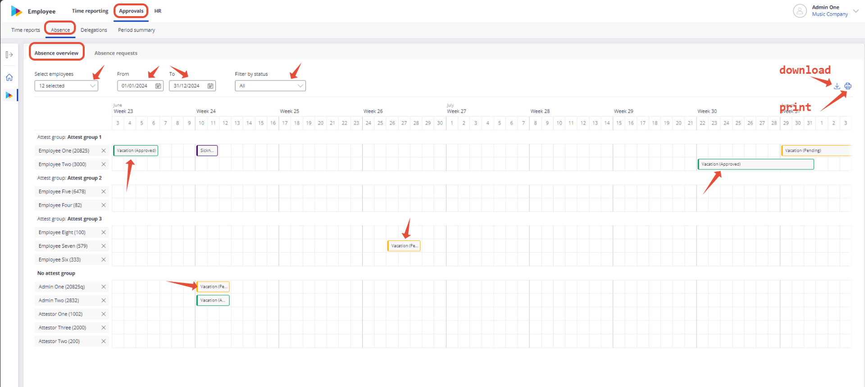Open the calendar picker for From date
The image size is (865, 387).
158,86
